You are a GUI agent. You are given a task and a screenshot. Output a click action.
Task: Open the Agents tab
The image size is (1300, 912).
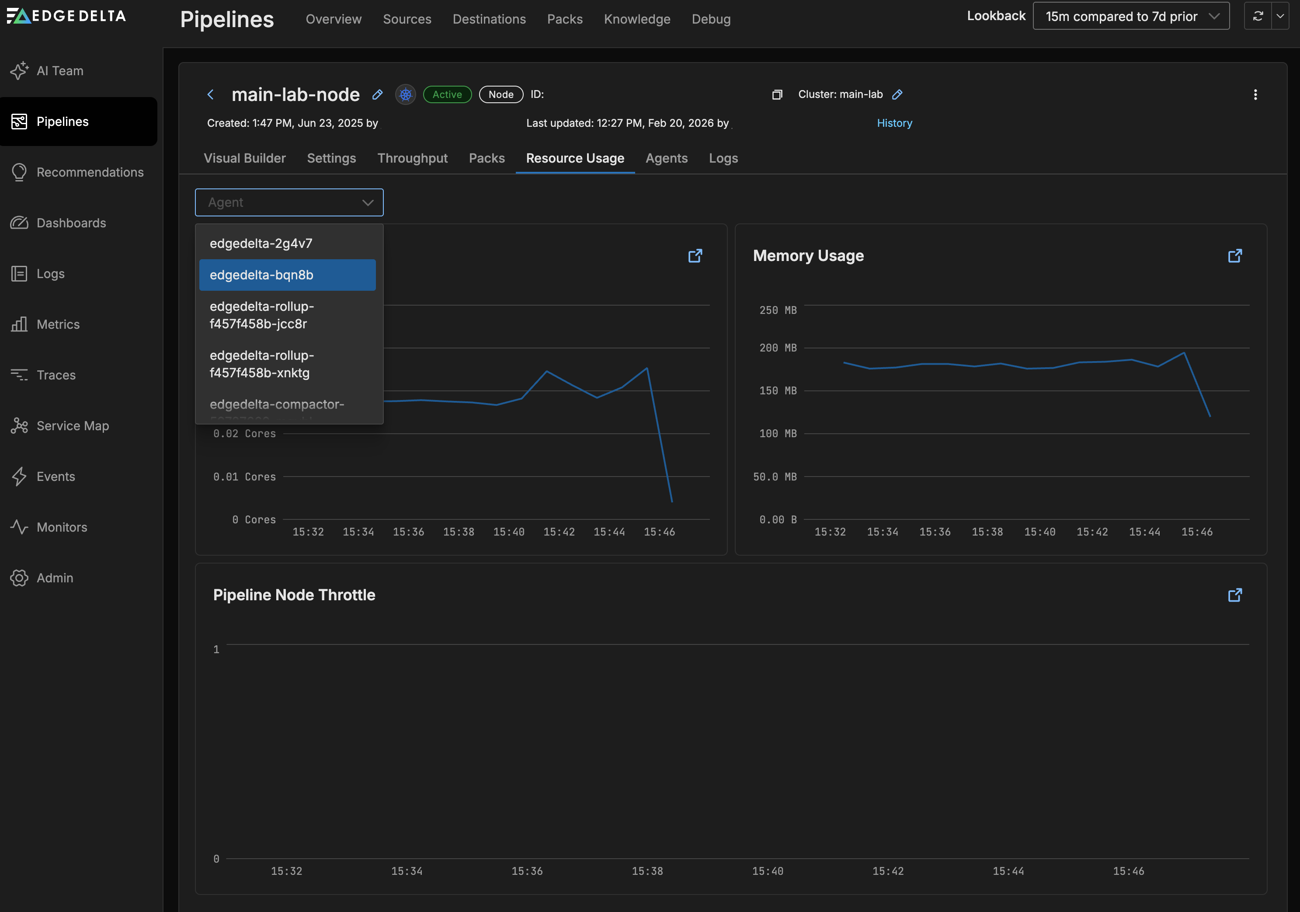[x=667, y=158]
